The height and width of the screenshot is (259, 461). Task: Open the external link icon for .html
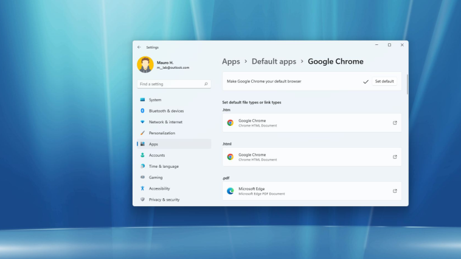pyautogui.click(x=395, y=157)
